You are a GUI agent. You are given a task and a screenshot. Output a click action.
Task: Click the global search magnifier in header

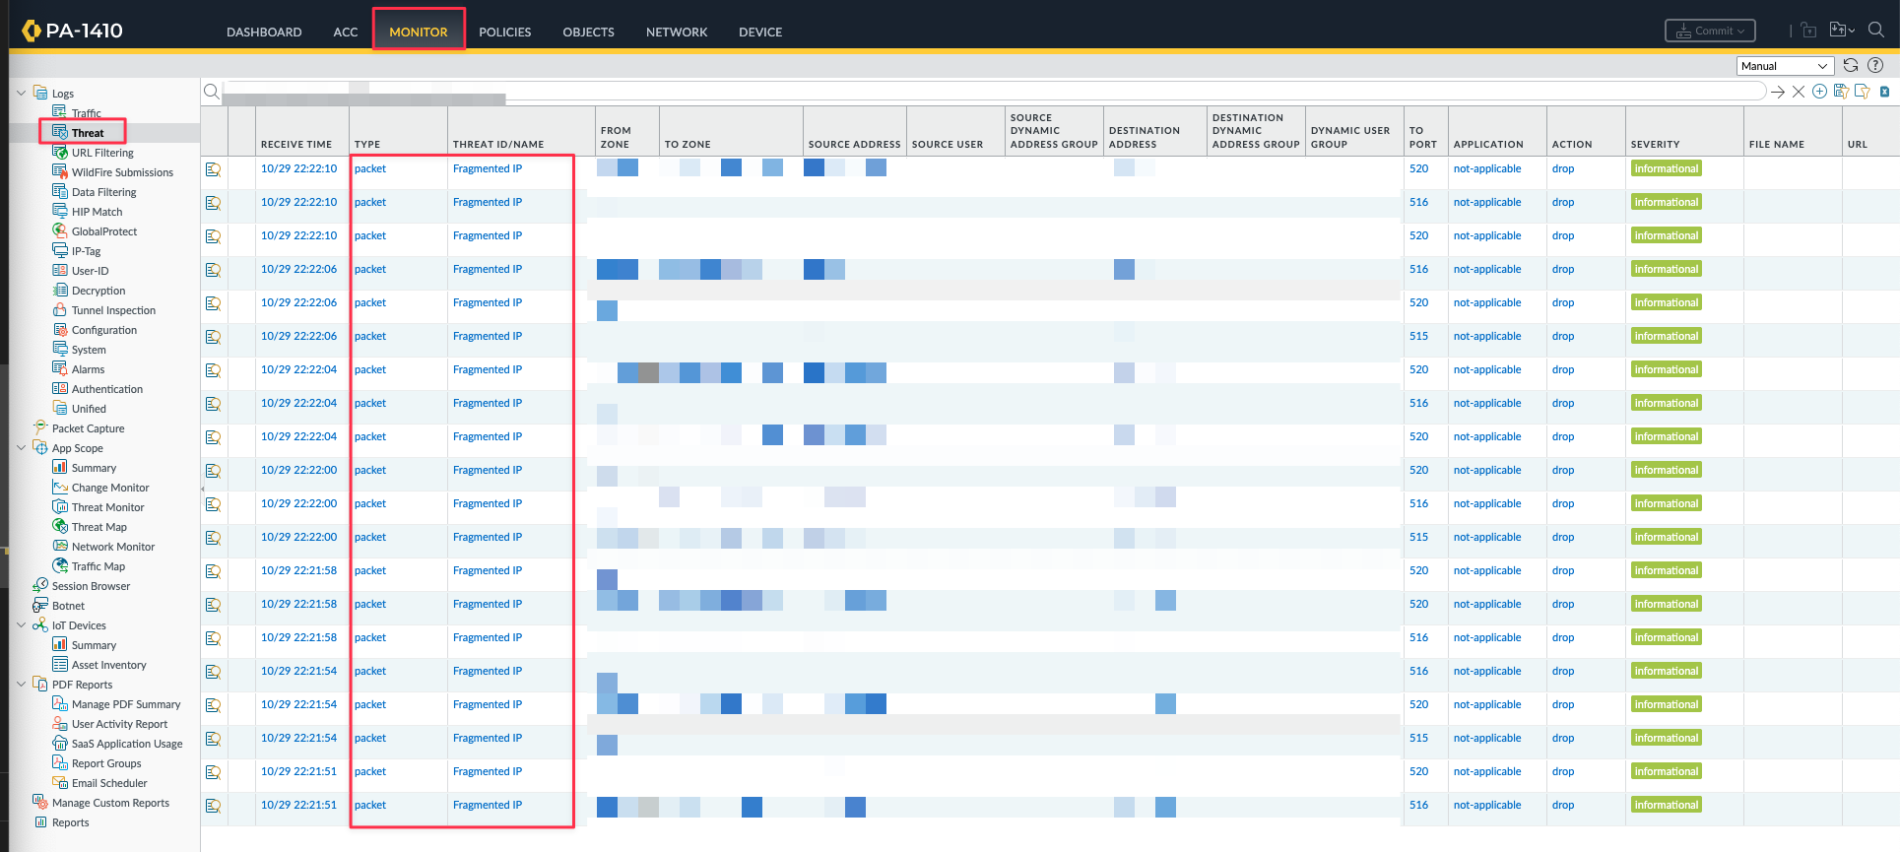[1876, 31]
